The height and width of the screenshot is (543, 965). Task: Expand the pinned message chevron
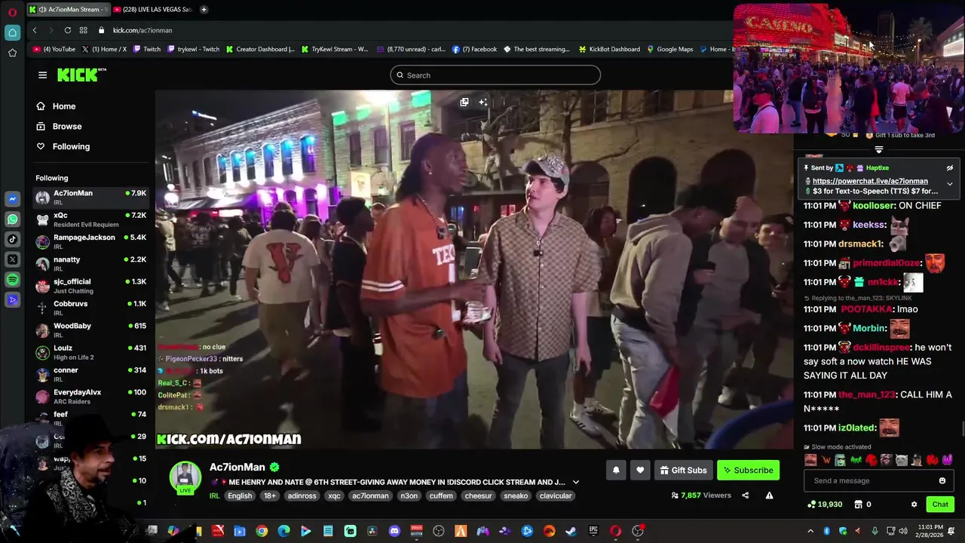pyautogui.click(x=949, y=183)
